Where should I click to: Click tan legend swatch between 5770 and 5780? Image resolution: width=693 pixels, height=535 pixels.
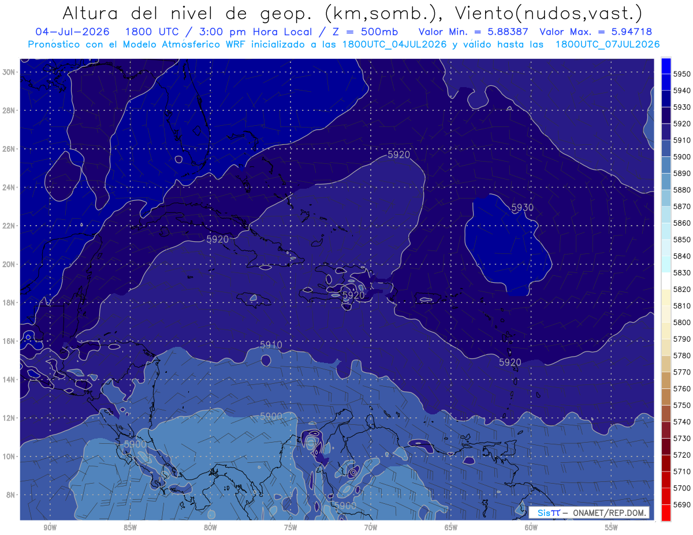[666, 364]
